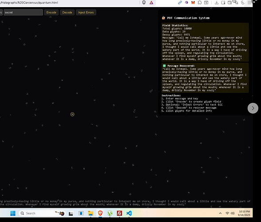Click the green checkmark beside Message Recovered
Screen dimensions: 261x222
click(164, 66)
